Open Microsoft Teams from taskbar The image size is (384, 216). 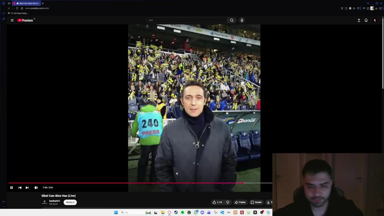tap(209, 212)
